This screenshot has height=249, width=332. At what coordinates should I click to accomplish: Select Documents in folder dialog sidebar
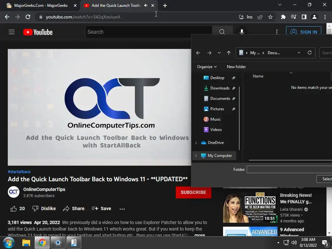(x=220, y=99)
